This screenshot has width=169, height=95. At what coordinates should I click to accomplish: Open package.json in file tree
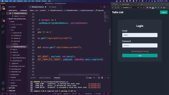click(x=16, y=69)
